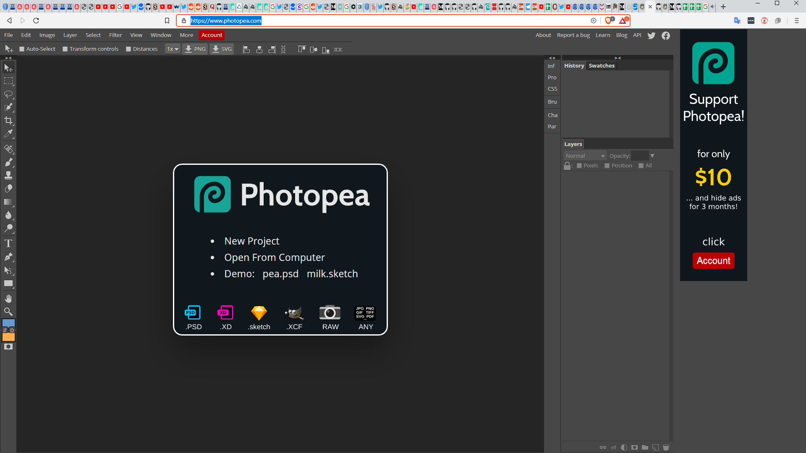Click the .PSD format icon
This screenshot has height=453, width=806.
tap(193, 318)
